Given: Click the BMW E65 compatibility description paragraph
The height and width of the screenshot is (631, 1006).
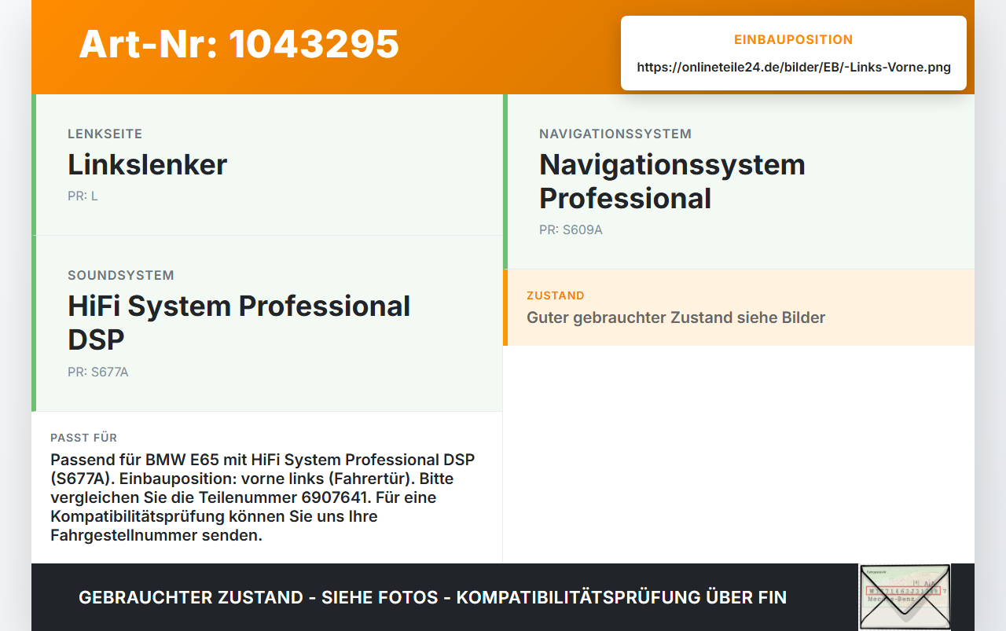Looking at the screenshot, I should click(263, 497).
